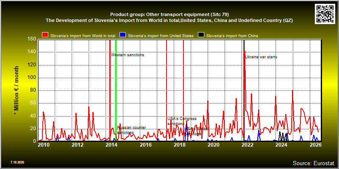Click the QR code image

point(325,14)
